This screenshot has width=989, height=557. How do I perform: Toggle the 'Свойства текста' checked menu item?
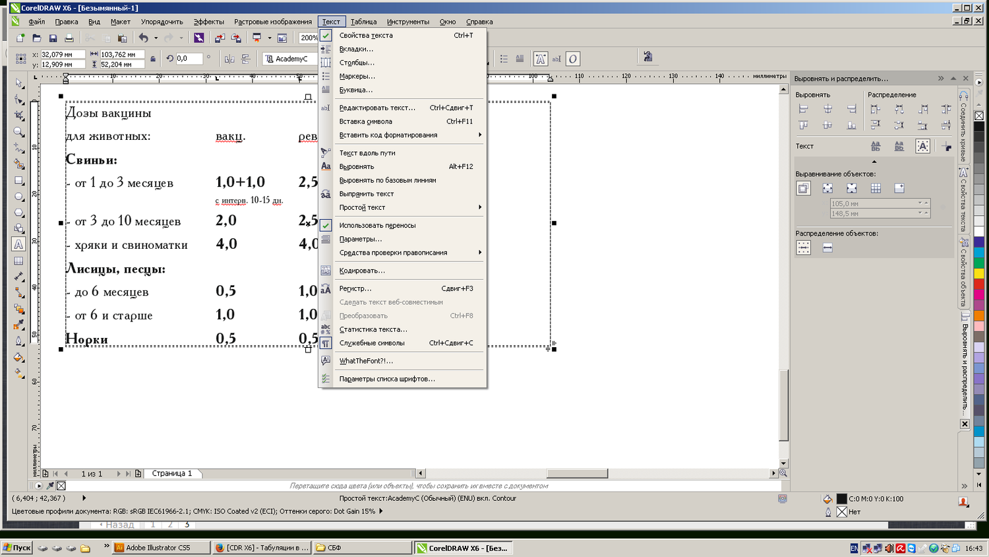point(366,36)
